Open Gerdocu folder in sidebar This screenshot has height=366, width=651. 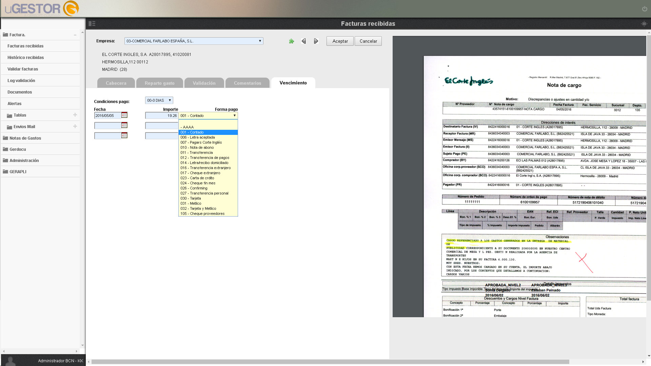40,149
